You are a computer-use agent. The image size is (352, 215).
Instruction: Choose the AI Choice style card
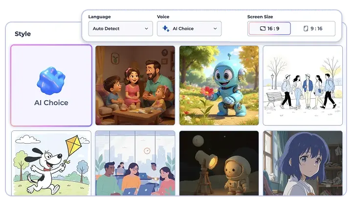51,86
